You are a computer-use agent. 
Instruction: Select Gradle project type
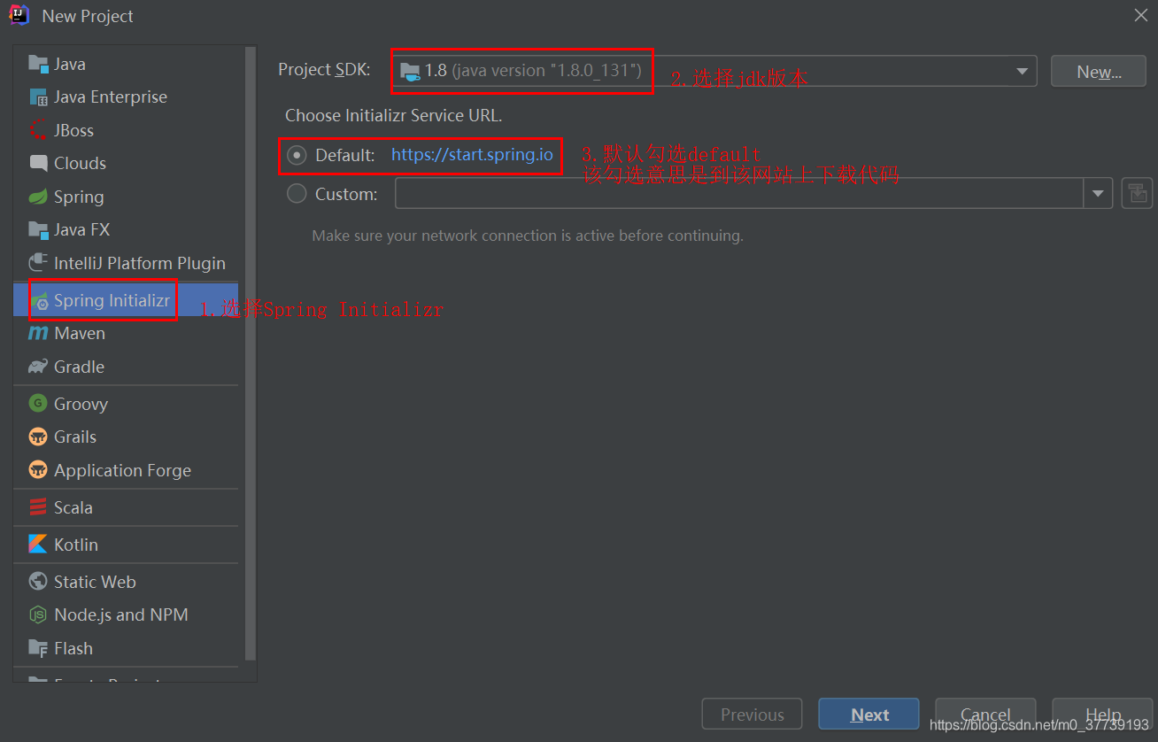pyautogui.click(x=126, y=367)
